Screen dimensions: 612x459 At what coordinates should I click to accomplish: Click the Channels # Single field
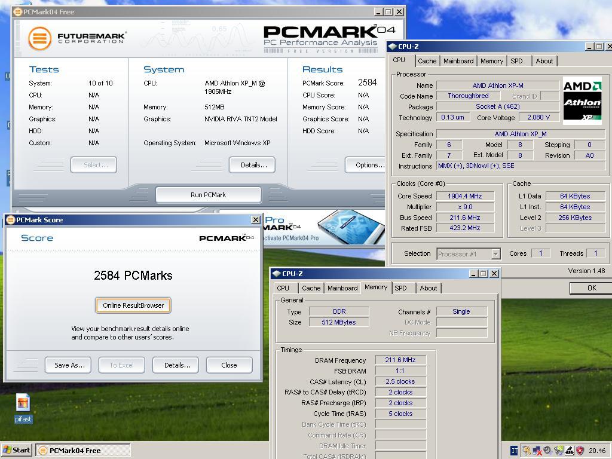(461, 311)
